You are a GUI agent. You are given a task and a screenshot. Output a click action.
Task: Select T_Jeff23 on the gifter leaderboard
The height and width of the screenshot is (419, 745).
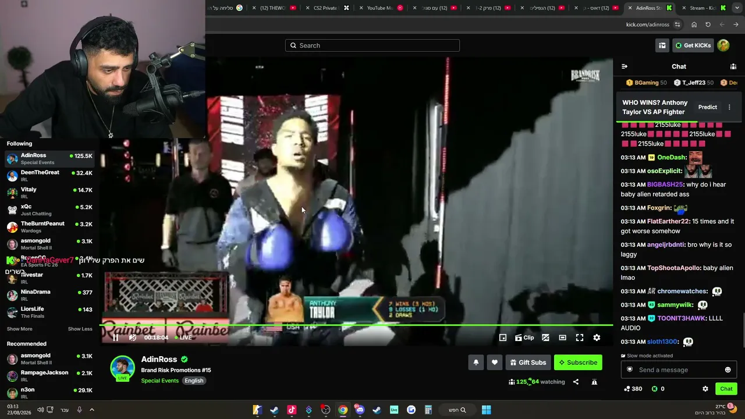tap(693, 83)
